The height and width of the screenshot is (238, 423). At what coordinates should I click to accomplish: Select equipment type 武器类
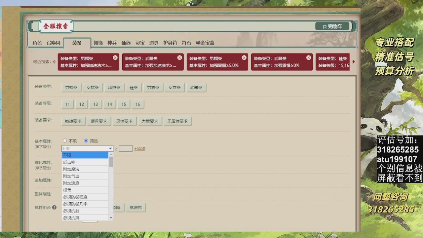(196, 88)
